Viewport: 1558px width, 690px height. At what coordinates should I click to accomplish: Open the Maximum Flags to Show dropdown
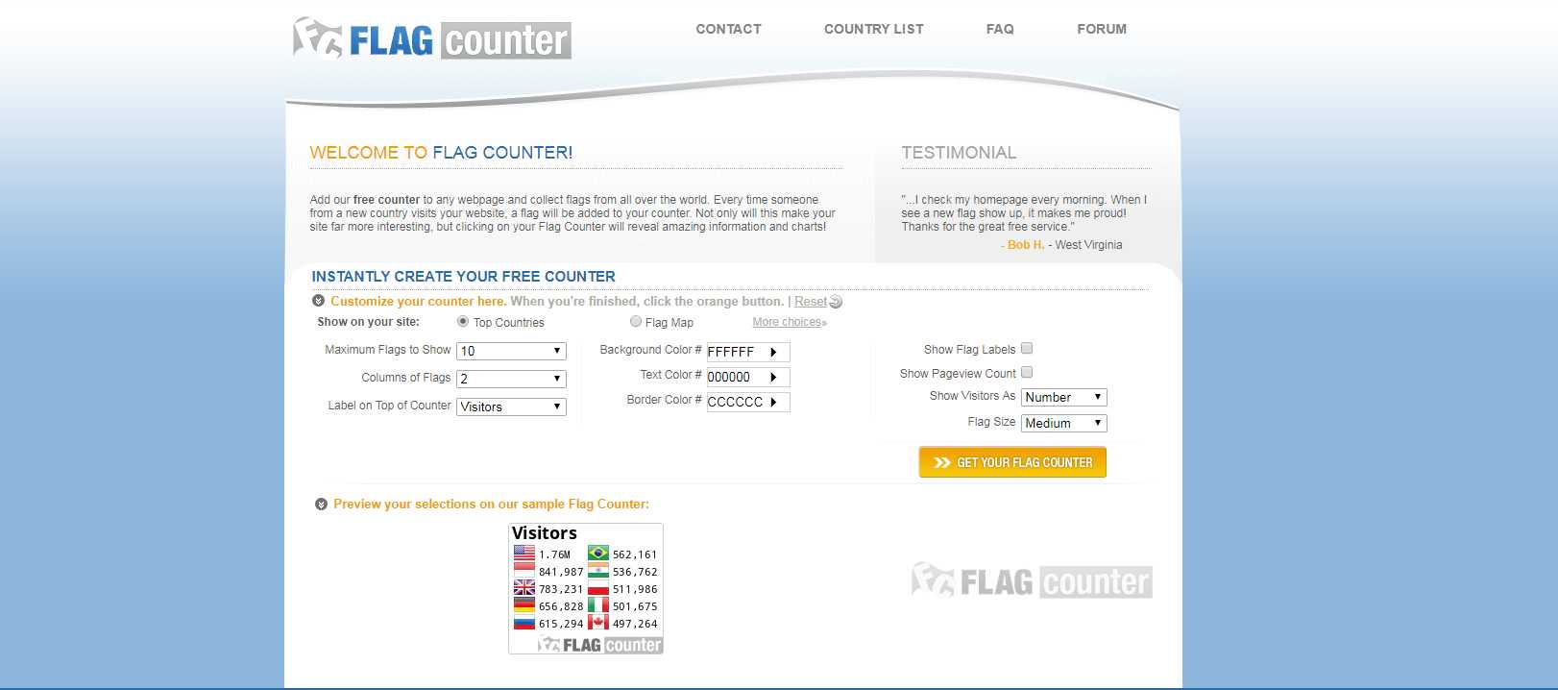tap(511, 351)
